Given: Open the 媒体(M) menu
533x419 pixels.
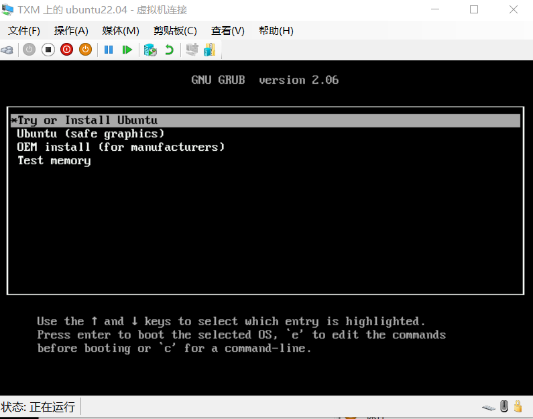Looking at the screenshot, I should (121, 31).
